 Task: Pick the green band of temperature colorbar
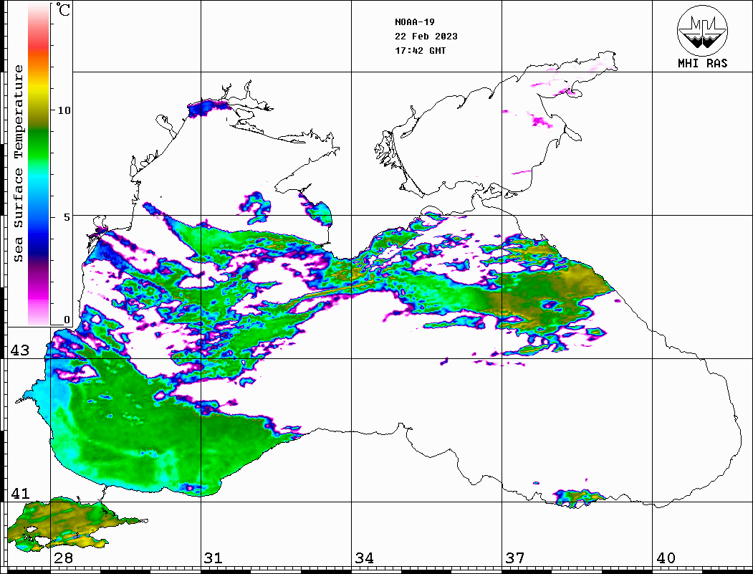(x=39, y=144)
